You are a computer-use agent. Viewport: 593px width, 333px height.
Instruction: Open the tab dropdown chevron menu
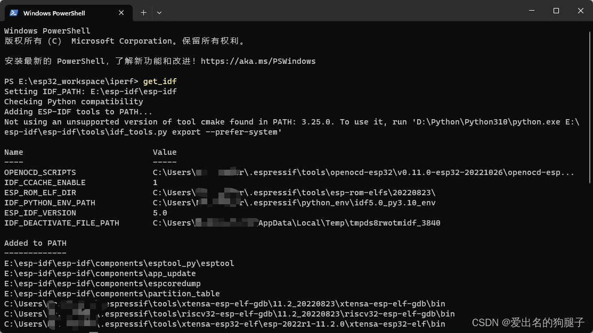coord(159,12)
